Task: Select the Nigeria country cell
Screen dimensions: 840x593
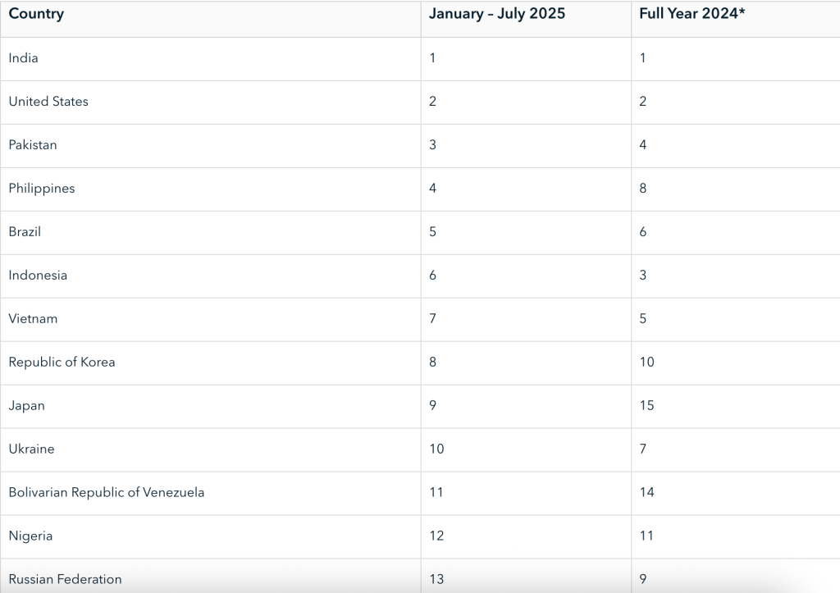Action: pos(30,536)
